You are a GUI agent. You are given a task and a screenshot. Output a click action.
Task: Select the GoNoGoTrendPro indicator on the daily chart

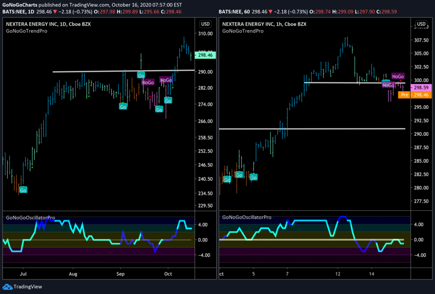coord(27,31)
